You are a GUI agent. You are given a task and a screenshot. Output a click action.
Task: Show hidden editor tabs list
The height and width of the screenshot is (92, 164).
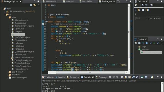coord(119,1)
